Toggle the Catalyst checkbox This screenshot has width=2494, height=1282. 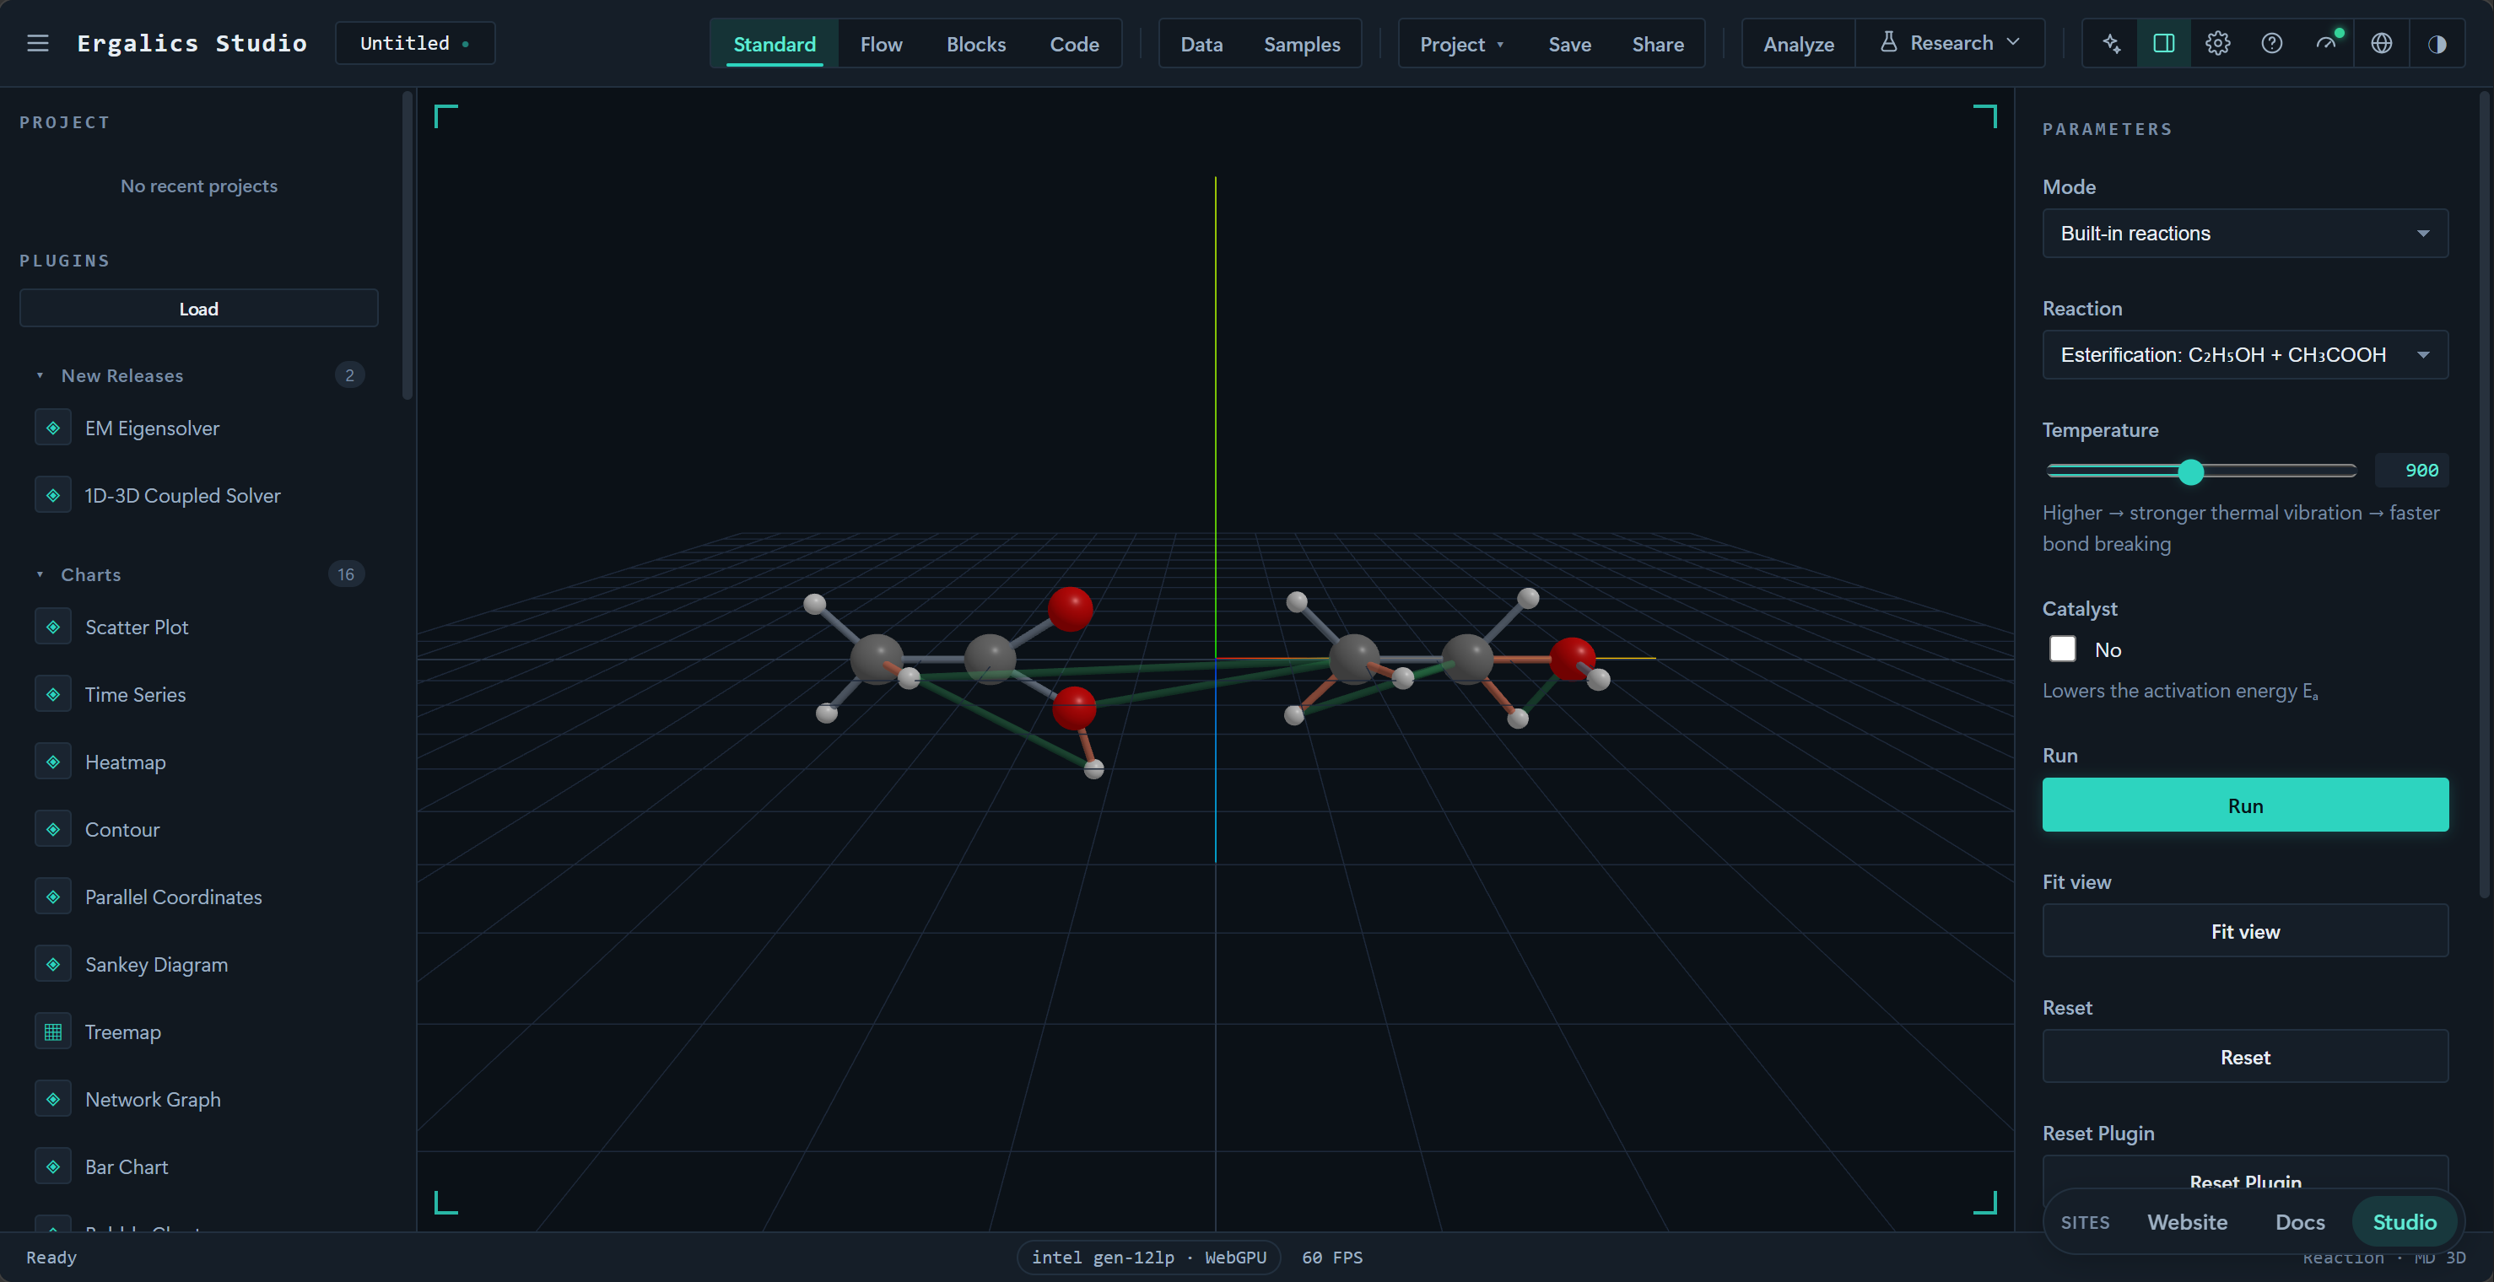[x=2062, y=649]
